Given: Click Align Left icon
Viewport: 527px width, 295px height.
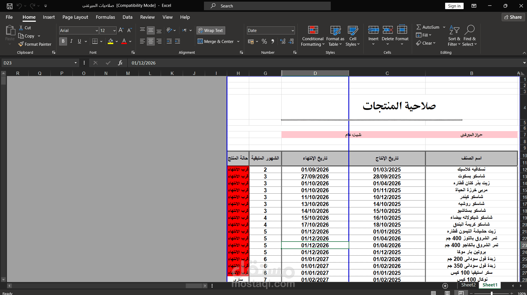Looking at the screenshot, I should click(142, 41).
